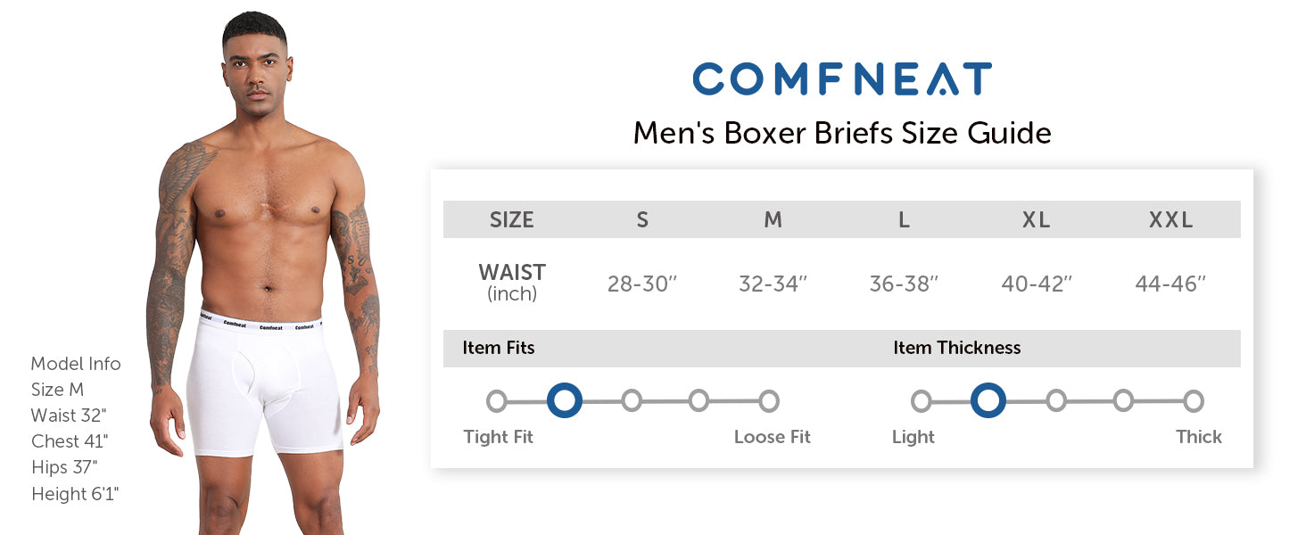Select the 28-30″ waist value
The height and width of the screenshot is (535, 1306).
[x=642, y=284]
